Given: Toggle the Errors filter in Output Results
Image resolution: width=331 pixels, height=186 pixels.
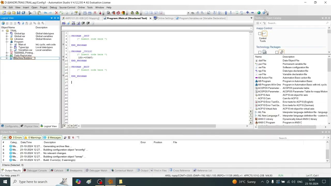Looking at the screenshot, I should [16, 137].
